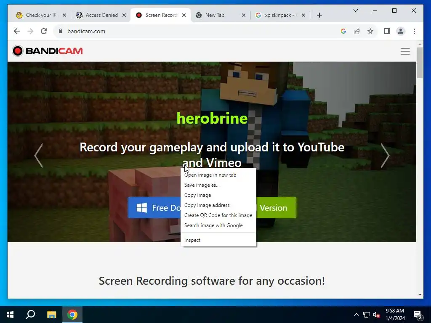Click the Bandicam logo
The height and width of the screenshot is (323, 431).
(47, 51)
